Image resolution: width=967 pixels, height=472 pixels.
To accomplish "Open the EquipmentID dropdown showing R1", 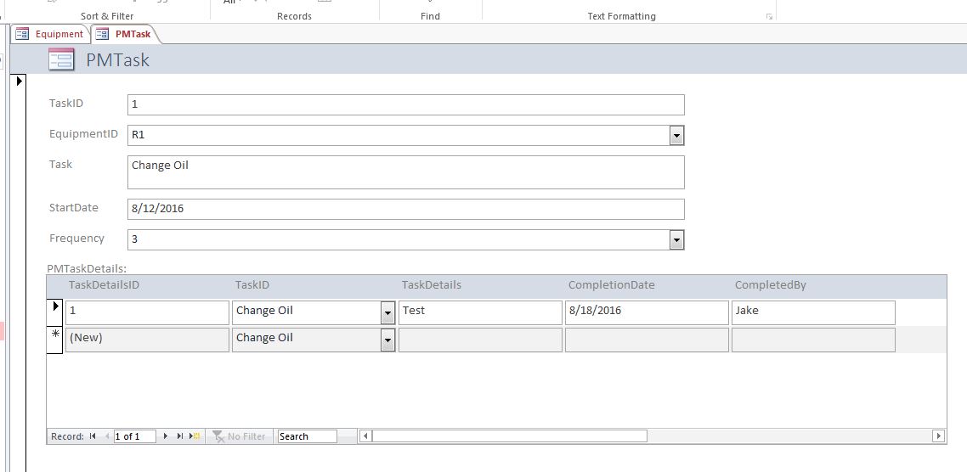I will [x=676, y=136].
